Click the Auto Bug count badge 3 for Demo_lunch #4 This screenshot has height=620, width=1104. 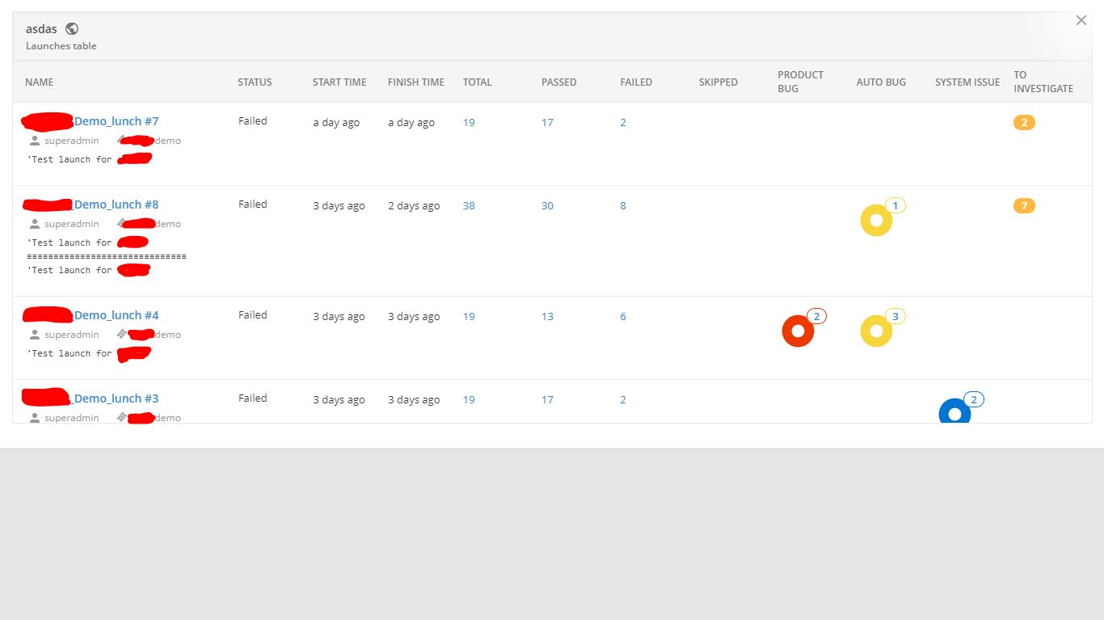(895, 316)
